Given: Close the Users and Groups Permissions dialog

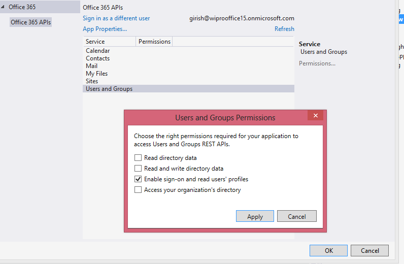Looking at the screenshot, I should tap(316, 116).
